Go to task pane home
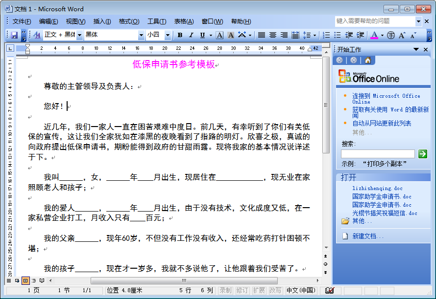This screenshot has width=436, height=299. 368,60
